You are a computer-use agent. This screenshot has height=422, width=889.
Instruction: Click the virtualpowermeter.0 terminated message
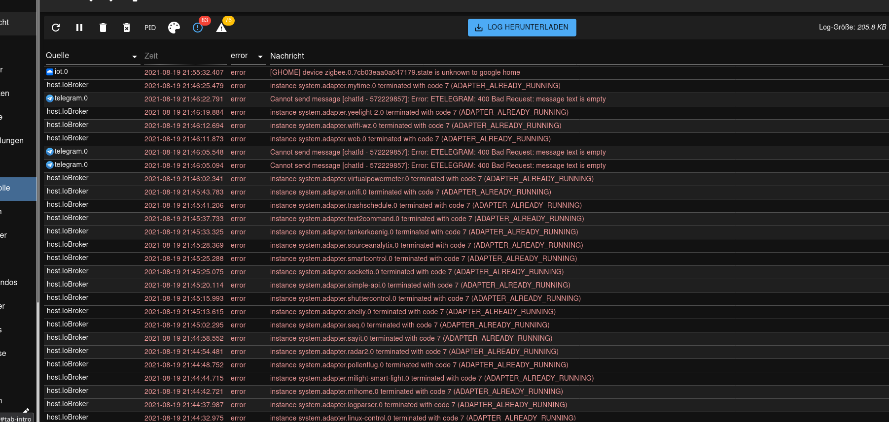click(x=432, y=179)
